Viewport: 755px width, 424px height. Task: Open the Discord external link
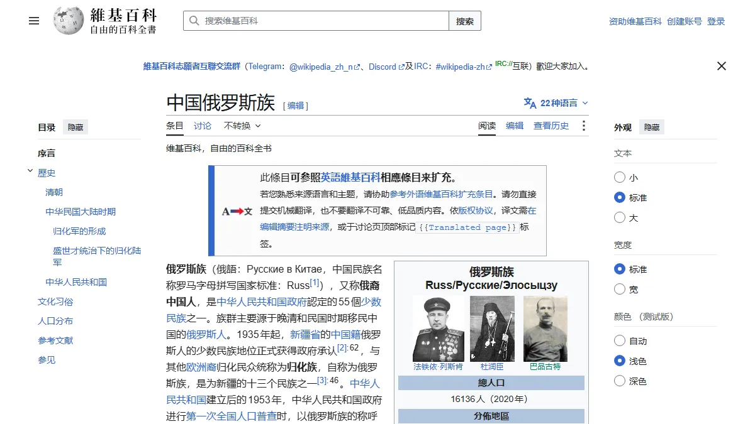tap(386, 67)
